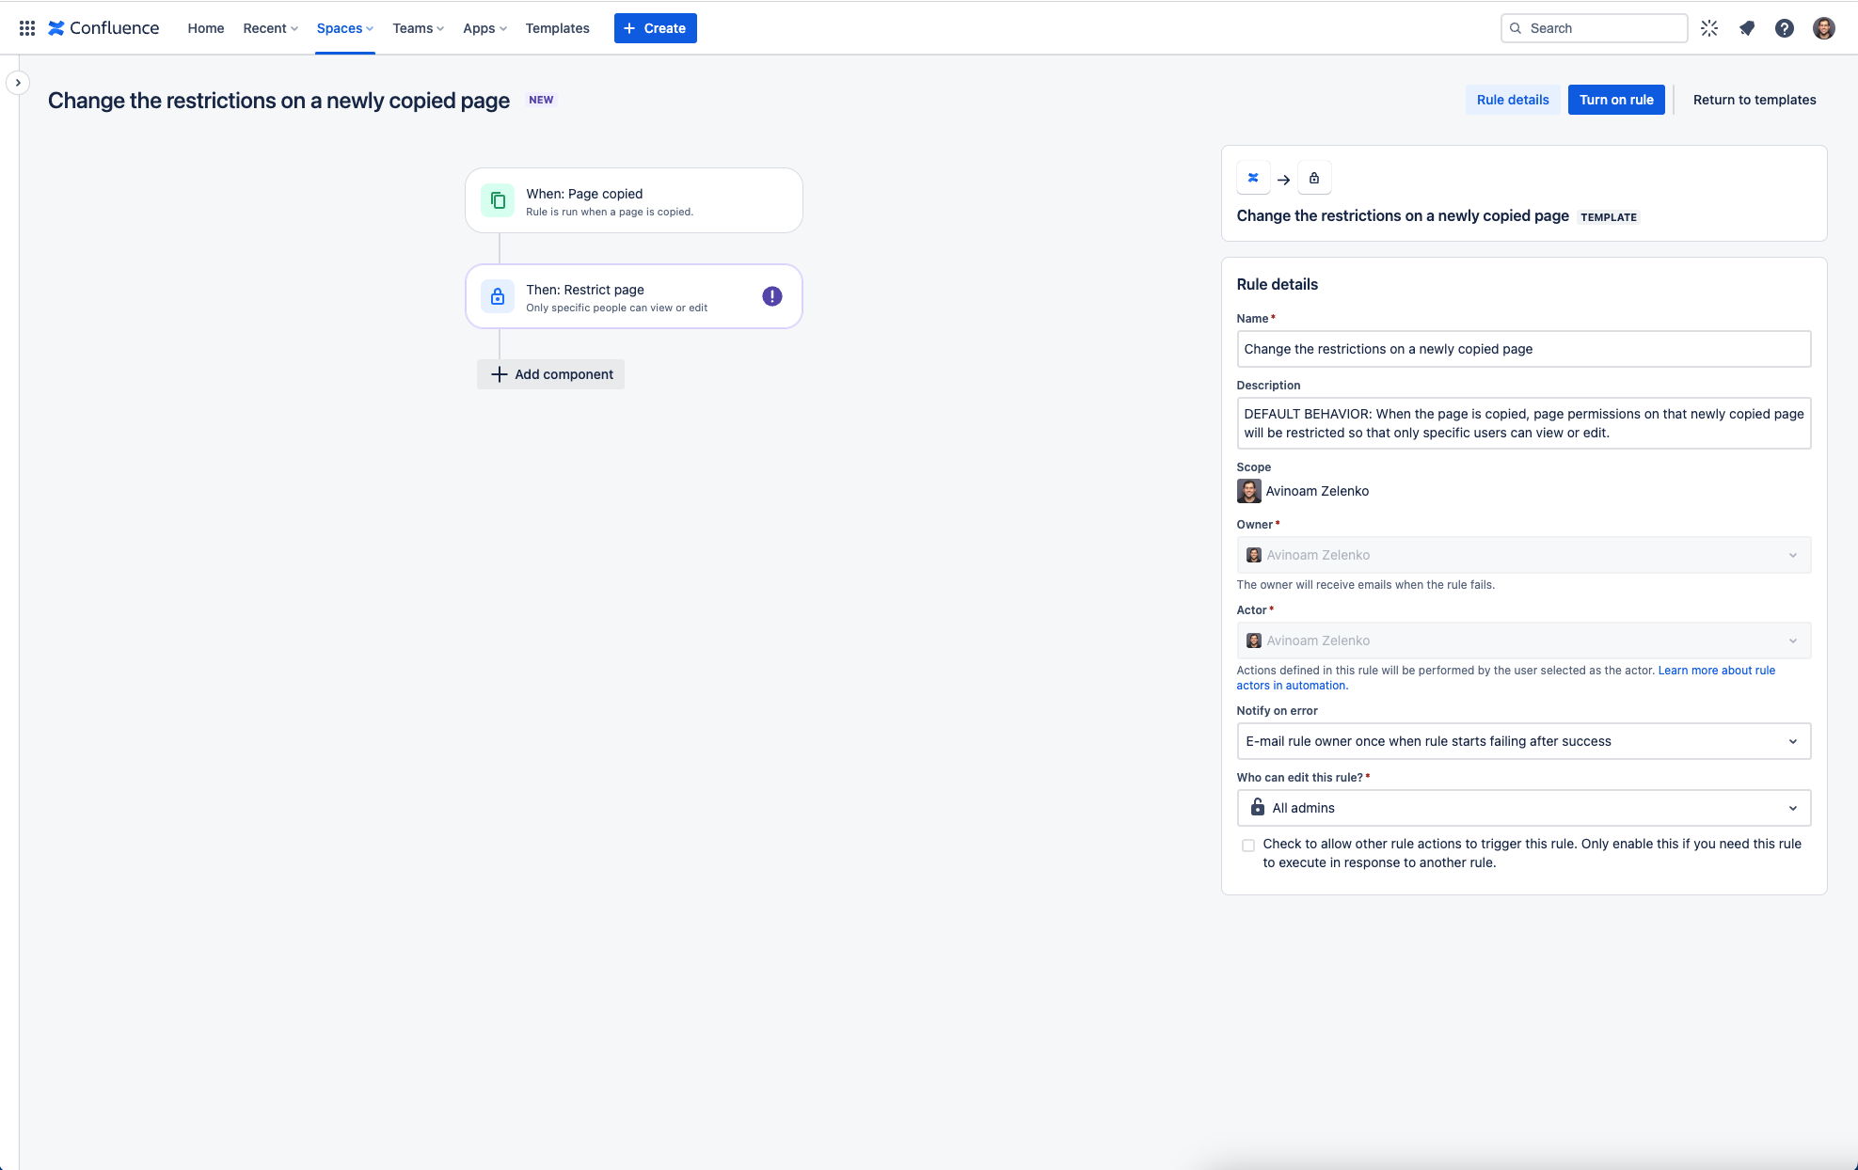This screenshot has width=1858, height=1170.
Task: Open the Templates menu item
Action: point(558,28)
